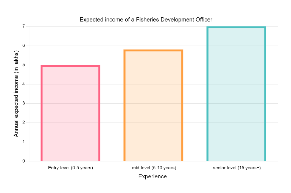
Task: Click the 'senior-level (15 years+)' axis label
Action: [x=237, y=168]
